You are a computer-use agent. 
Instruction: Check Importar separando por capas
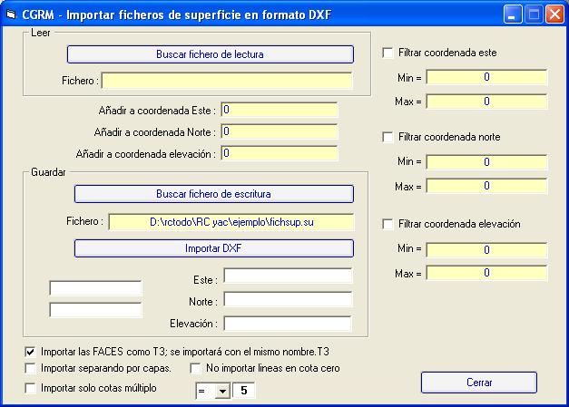[x=31, y=368]
